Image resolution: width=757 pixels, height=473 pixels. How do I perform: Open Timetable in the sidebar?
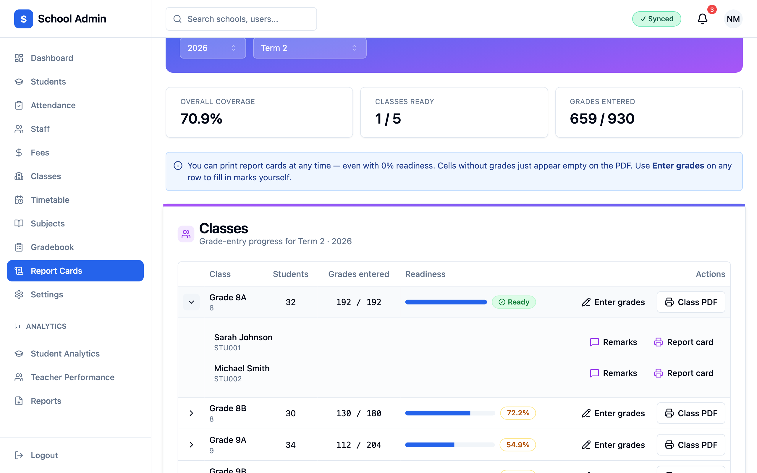[75, 200]
